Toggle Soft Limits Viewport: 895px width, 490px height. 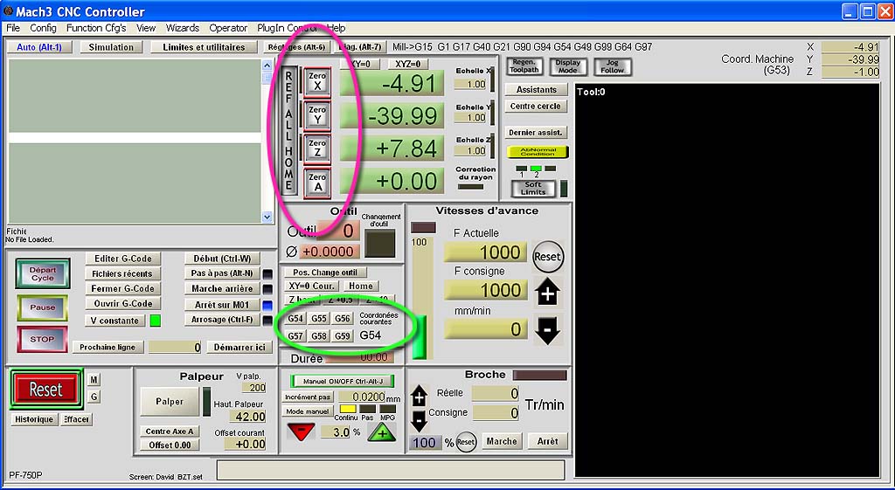click(532, 189)
